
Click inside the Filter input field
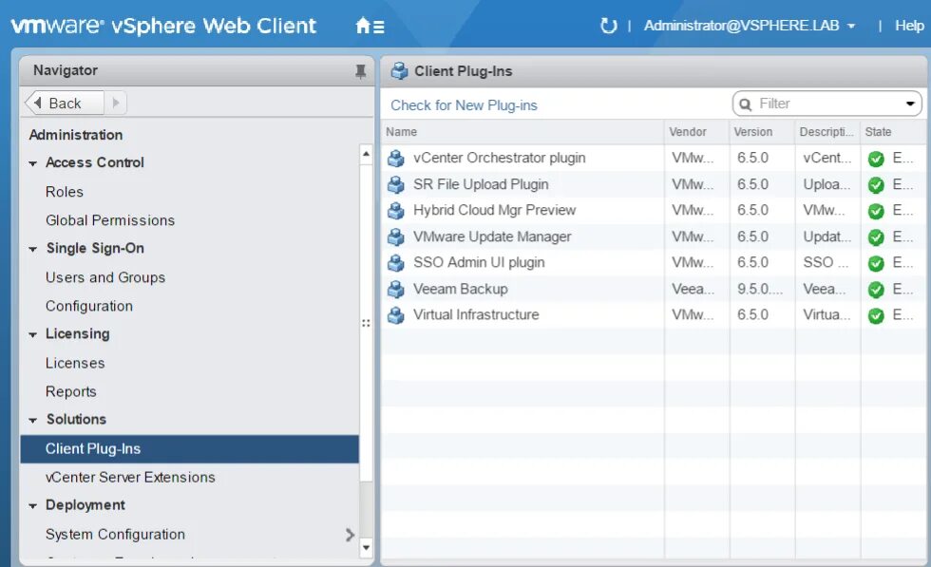(x=828, y=104)
